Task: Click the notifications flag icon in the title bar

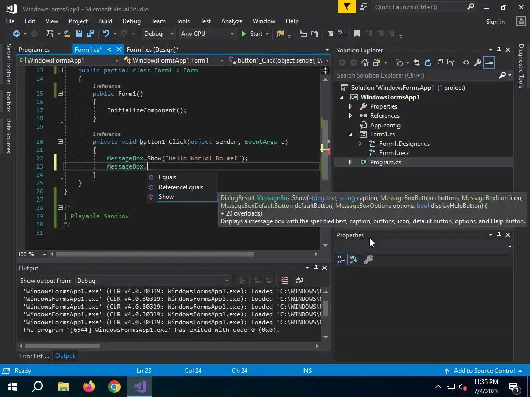Action: (347, 7)
